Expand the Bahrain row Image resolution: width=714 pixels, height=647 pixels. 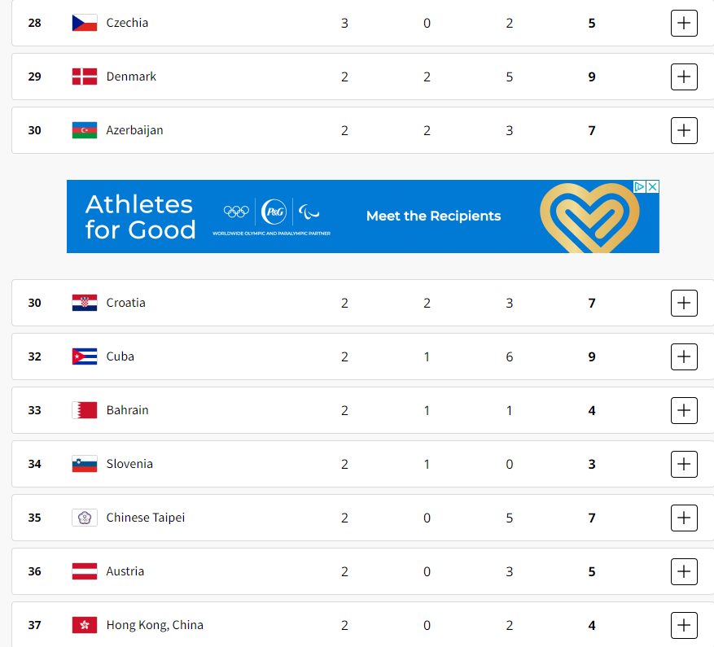[684, 410]
